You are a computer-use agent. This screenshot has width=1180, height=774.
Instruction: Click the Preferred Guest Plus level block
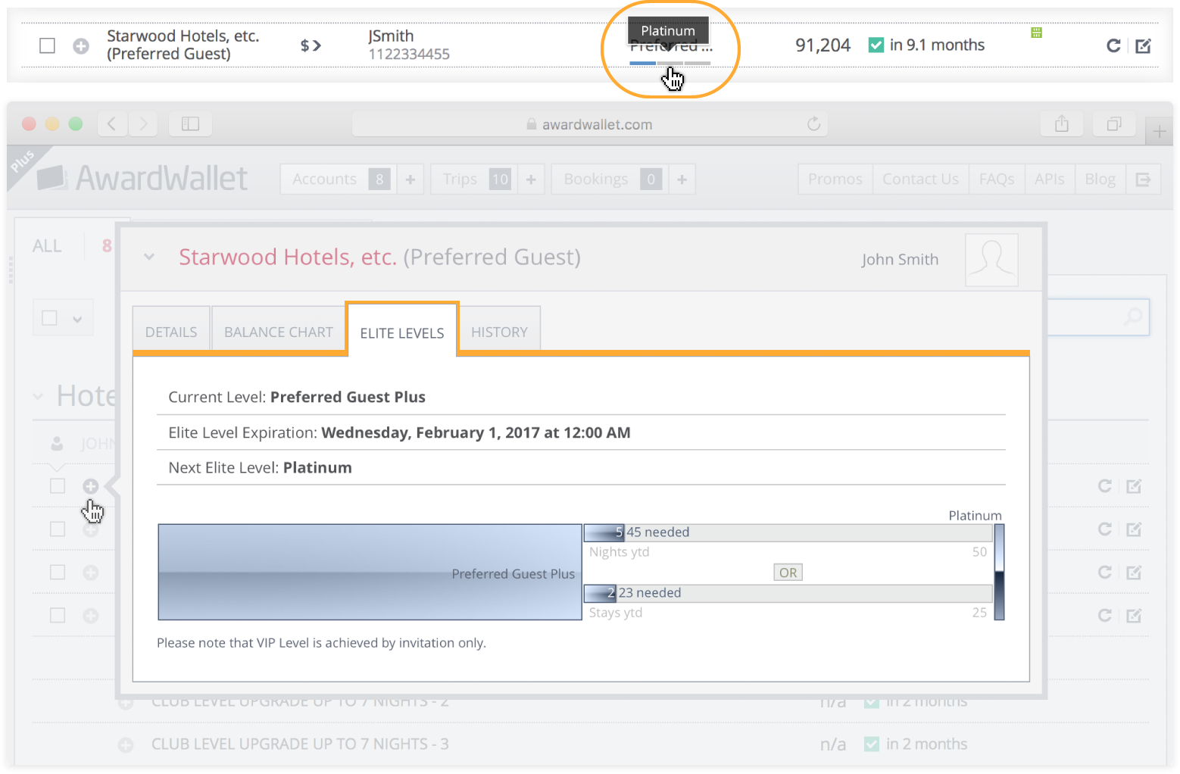pyautogui.click(x=370, y=572)
